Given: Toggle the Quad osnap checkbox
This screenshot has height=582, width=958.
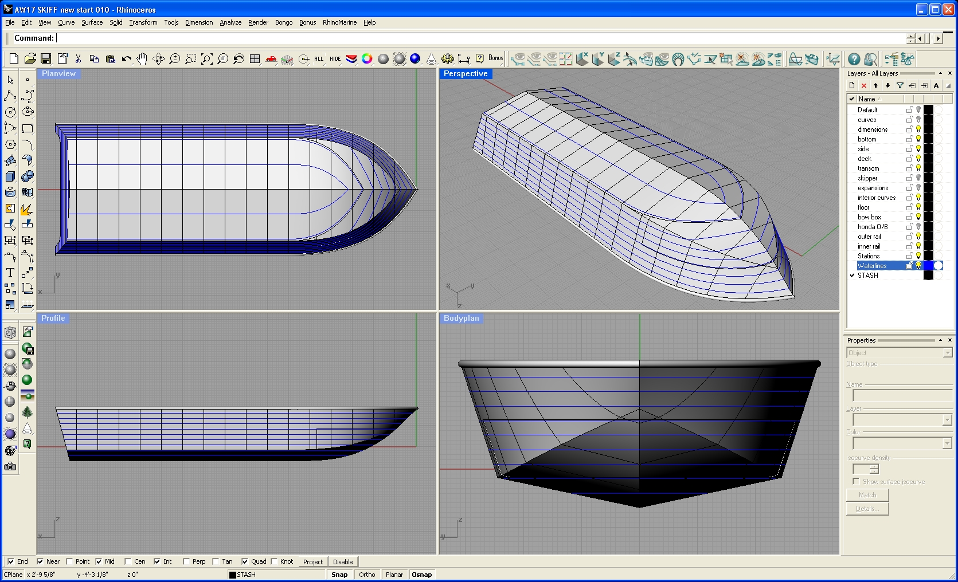Looking at the screenshot, I should coord(245,561).
